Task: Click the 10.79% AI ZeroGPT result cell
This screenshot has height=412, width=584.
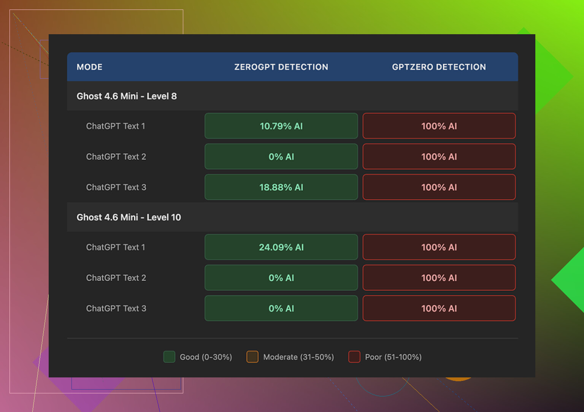Action: click(281, 126)
